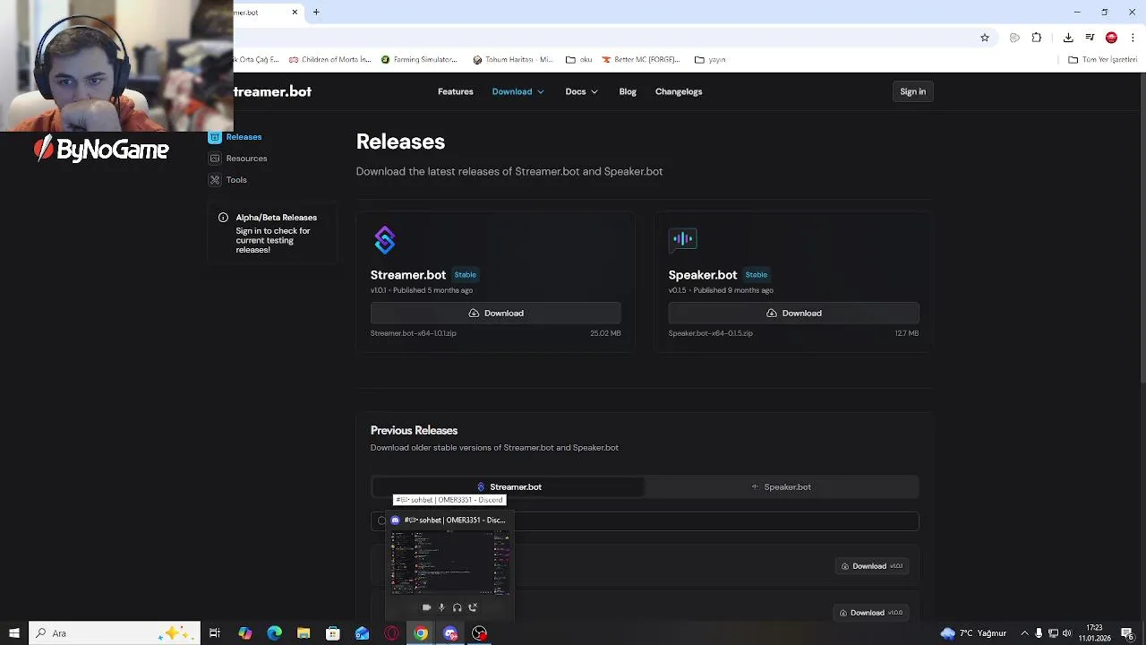Viewport: 1146px width, 645px height.
Task: Open the Chrome profile avatar
Action: tap(1111, 38)
